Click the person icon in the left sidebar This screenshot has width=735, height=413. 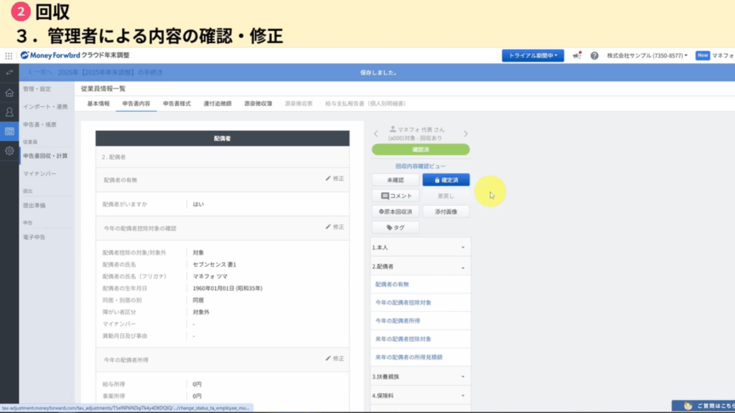click(9, 112)
